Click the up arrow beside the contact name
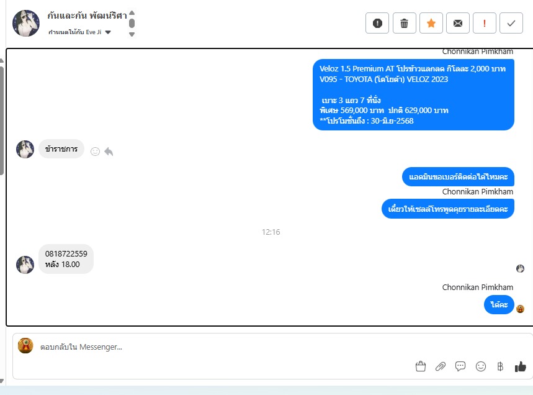The width and height of the screenshot is (533, 395). point(132,13)
